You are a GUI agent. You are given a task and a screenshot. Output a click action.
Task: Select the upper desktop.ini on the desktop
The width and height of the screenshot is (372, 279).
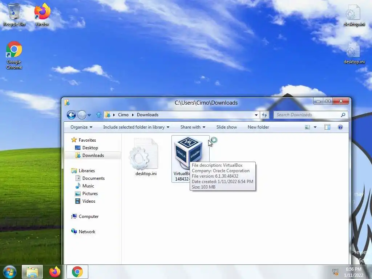(354, 15)
